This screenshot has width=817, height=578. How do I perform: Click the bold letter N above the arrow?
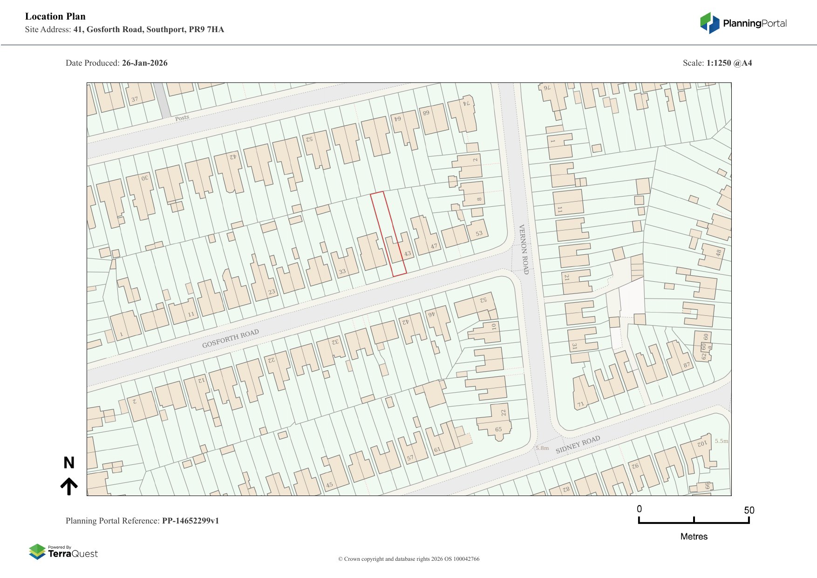pyautogui.click(x=69, y=462)
